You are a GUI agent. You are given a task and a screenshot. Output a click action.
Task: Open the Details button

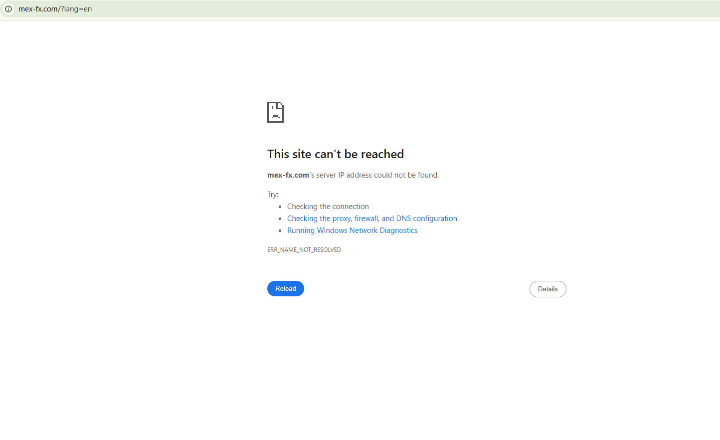(548, 289)
